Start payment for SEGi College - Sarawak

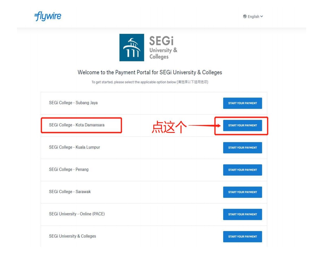pyautogui.click(x=242, y=192)
